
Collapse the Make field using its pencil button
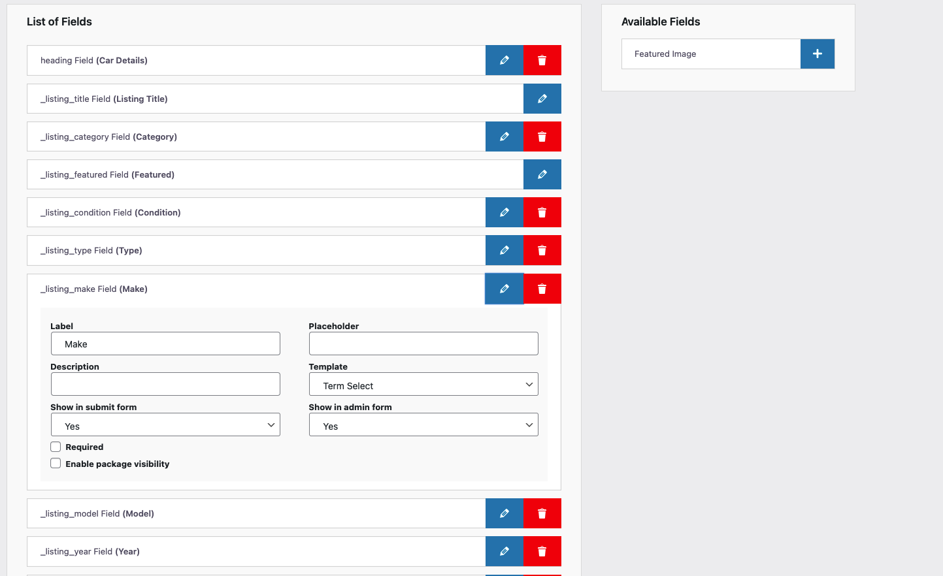(x=504, y=289)
